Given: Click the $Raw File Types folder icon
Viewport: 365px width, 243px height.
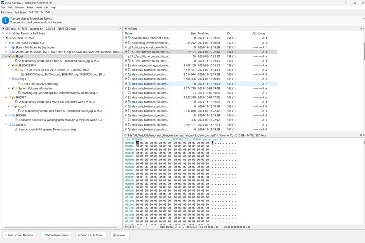Looking at the screenshot, I should (13, 47).
